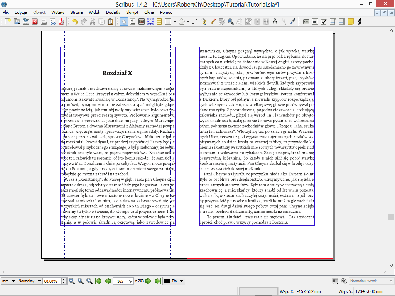Select the Insert Image Frame tool
Screen dimensions: 395x296
point(141,22)
